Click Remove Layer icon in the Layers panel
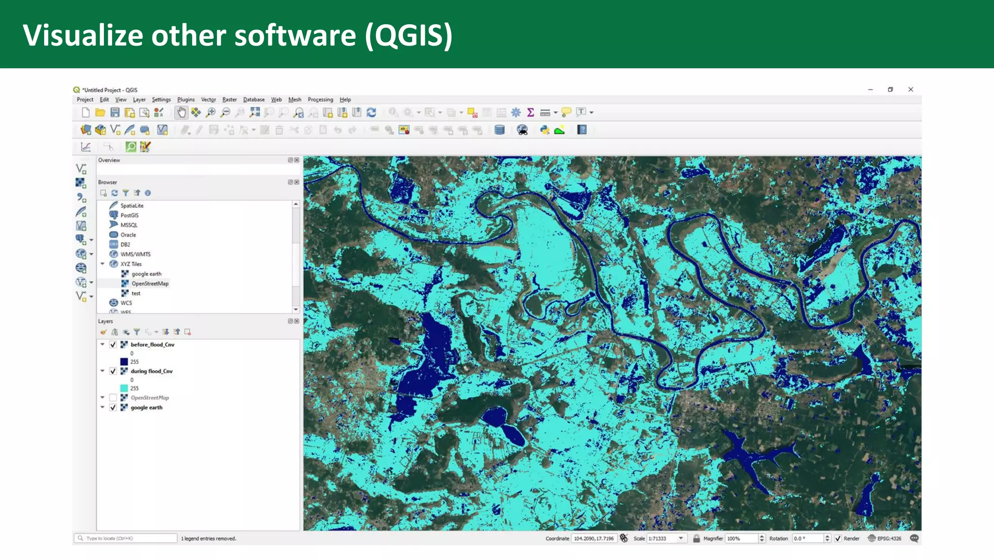The image size is (994, 559). click(187, 332)
